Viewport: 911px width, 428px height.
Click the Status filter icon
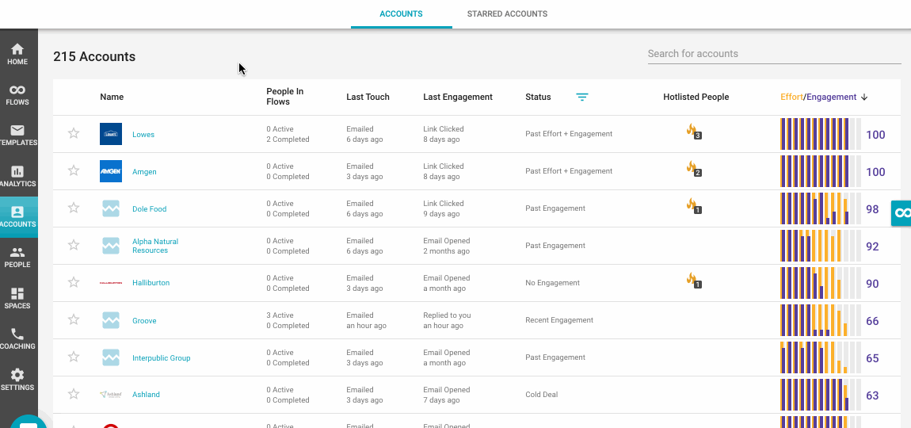[x=582, y=97]
